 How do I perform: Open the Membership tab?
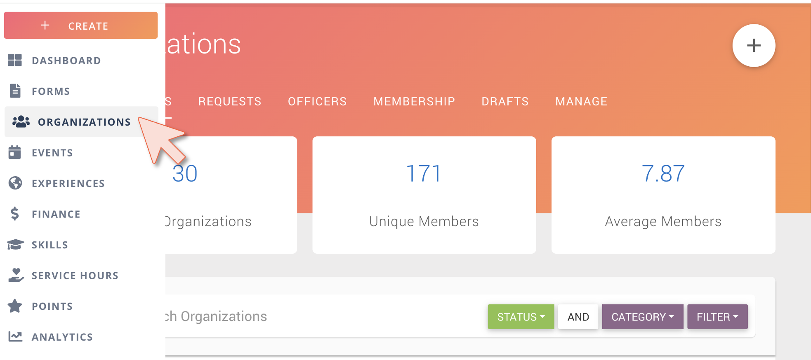click(x=414, y=101)
